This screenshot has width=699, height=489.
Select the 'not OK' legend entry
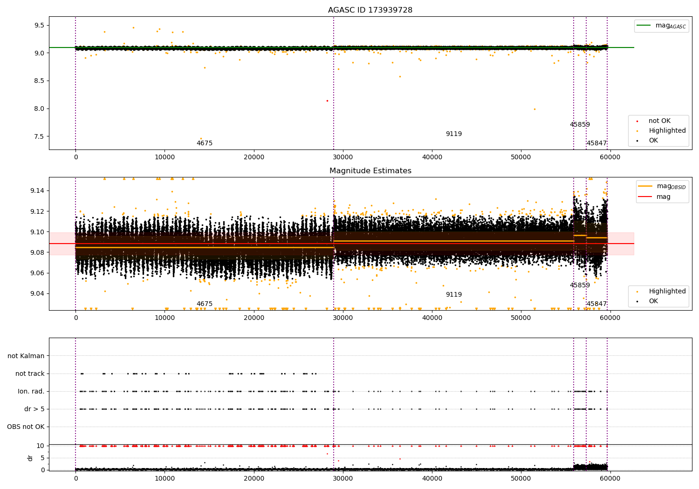coord(659,121)
